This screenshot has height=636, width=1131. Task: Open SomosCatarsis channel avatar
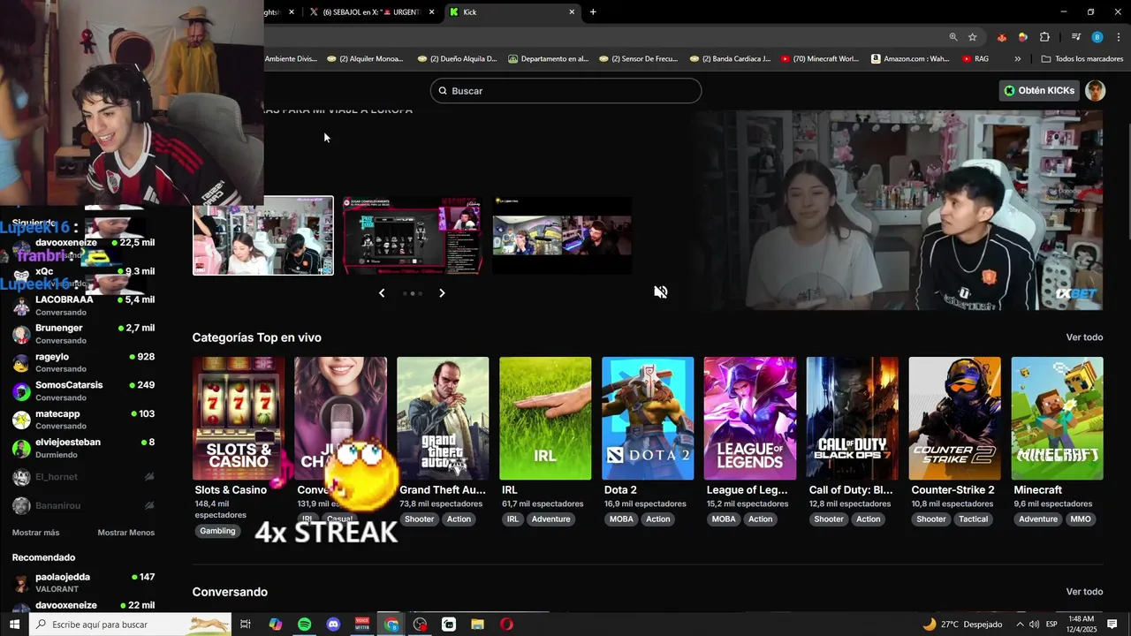click(21, 391)
